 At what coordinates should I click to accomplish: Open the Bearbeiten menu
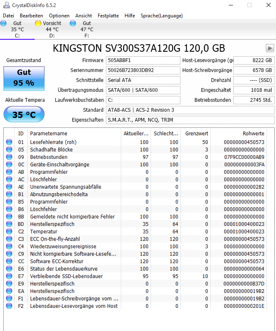31,16
